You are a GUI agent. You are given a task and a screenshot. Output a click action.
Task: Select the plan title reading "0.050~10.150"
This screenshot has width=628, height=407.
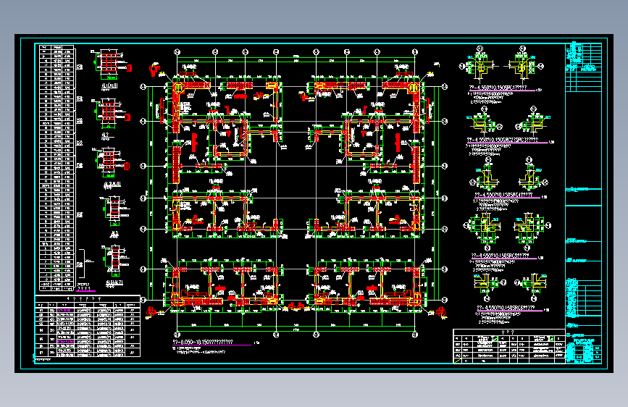tap(203, 342)
